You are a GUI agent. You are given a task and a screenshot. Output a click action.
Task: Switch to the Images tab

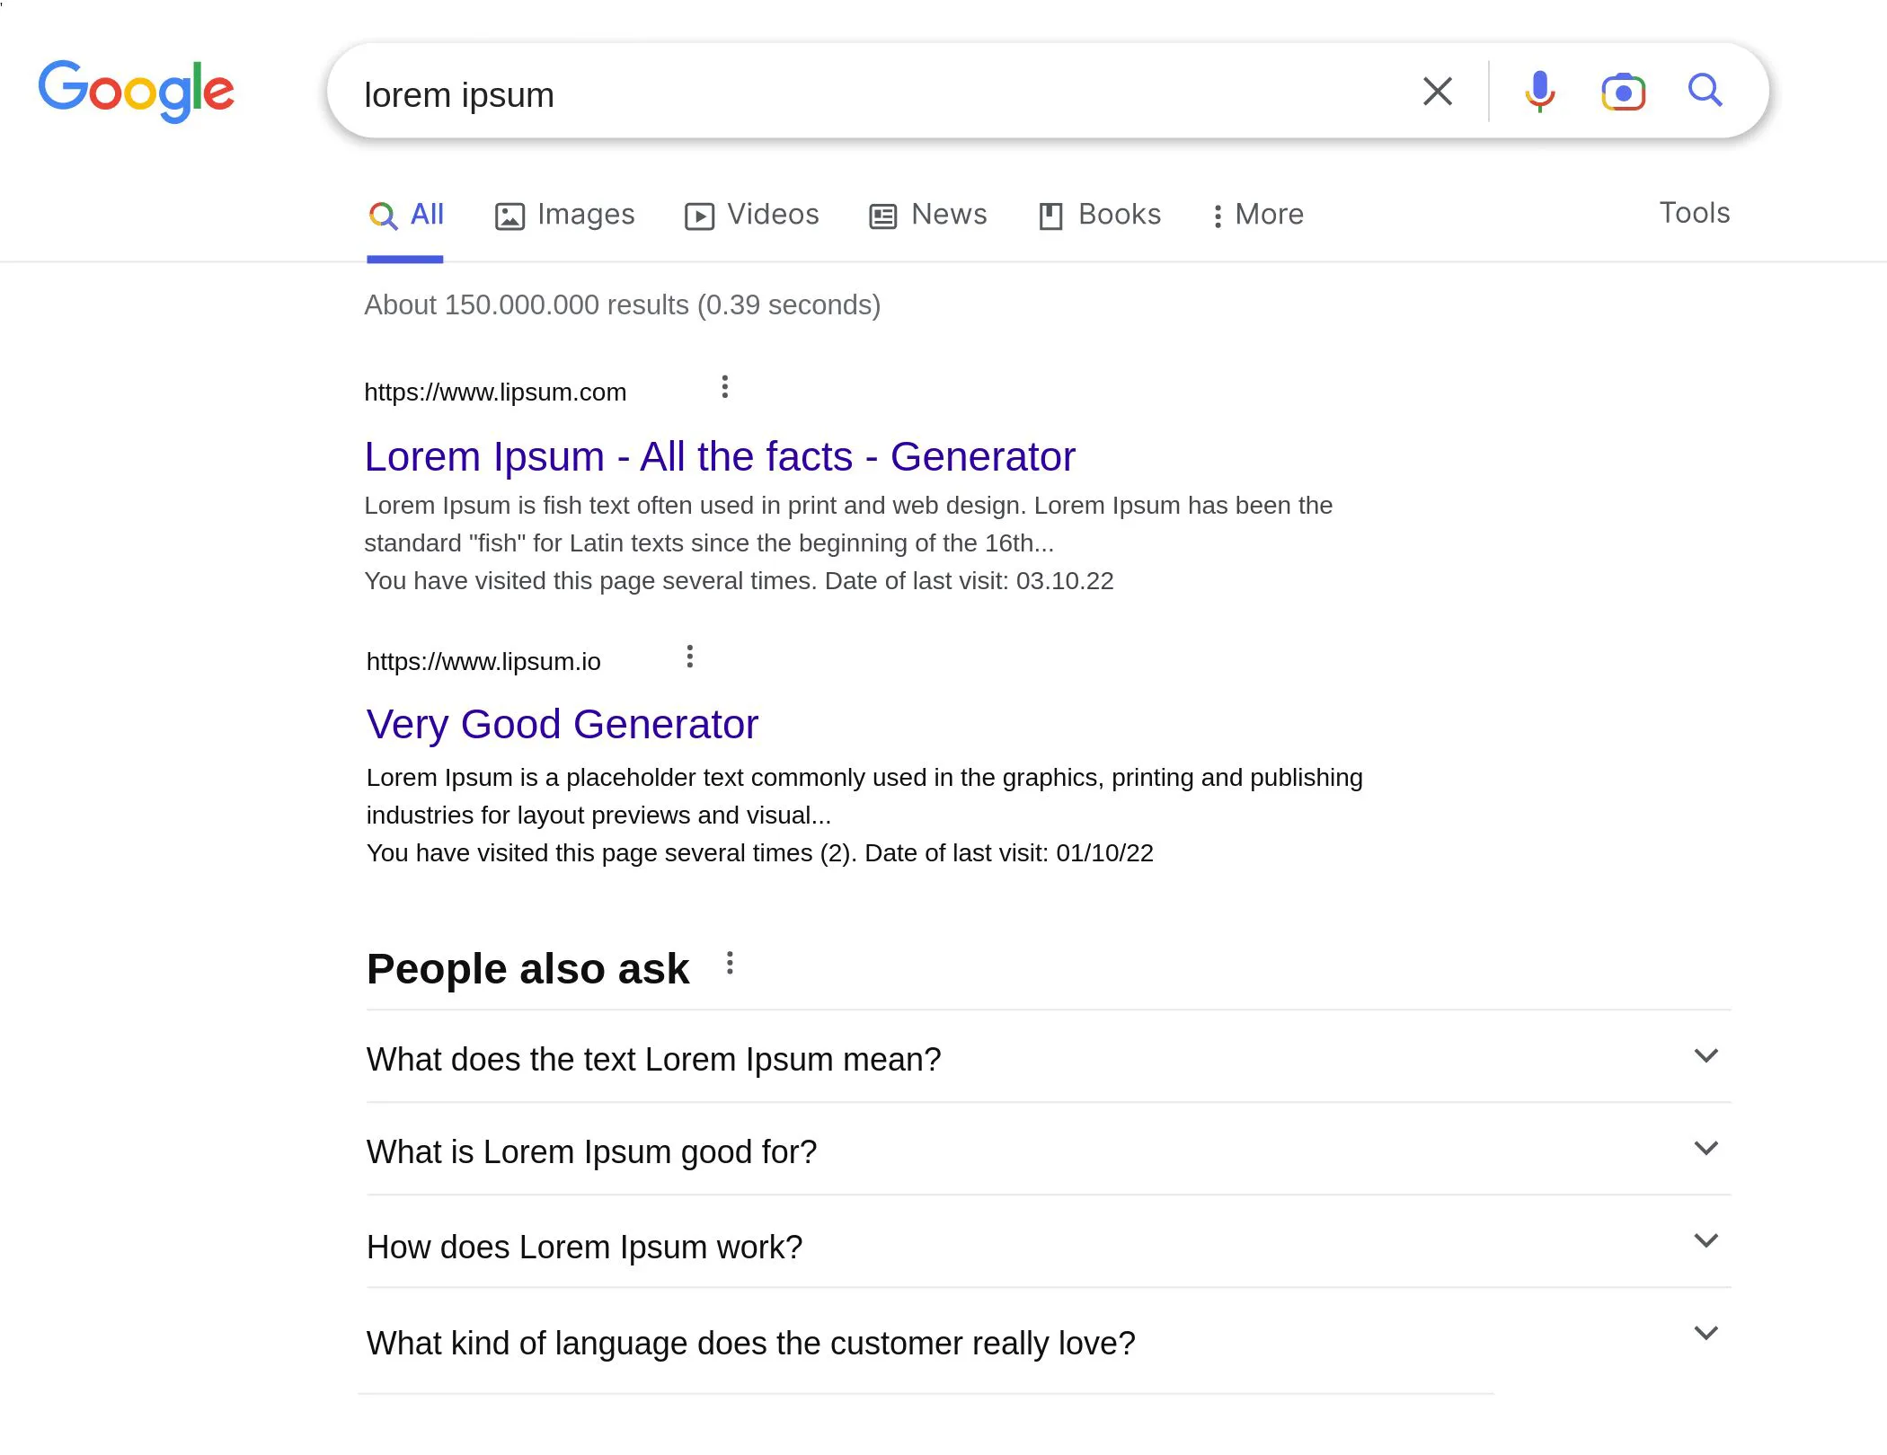[x=565, y=215]
